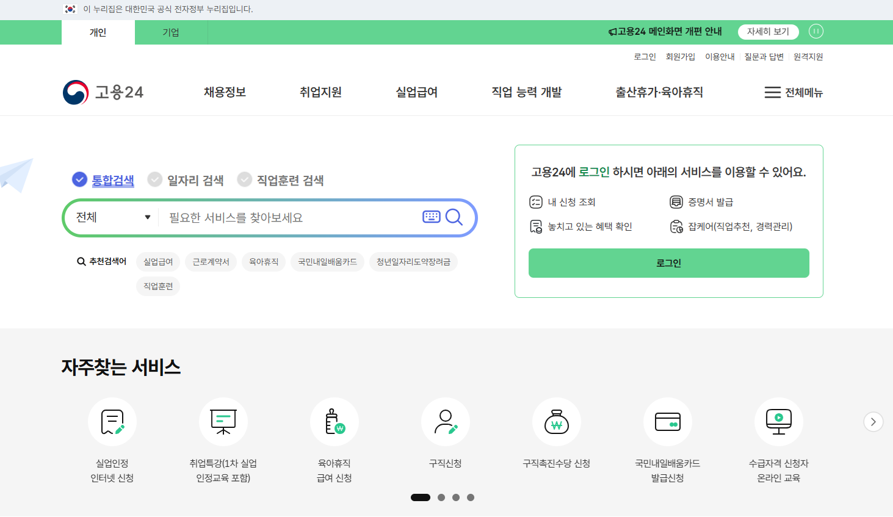Click the 내 신청 조회 icon
This screenshot has width=893, height=517.
coord(536,202)
